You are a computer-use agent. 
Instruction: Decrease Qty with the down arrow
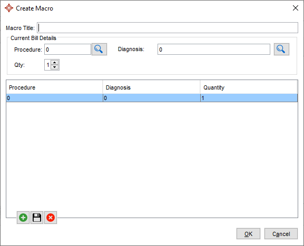(x=55, y=67)
